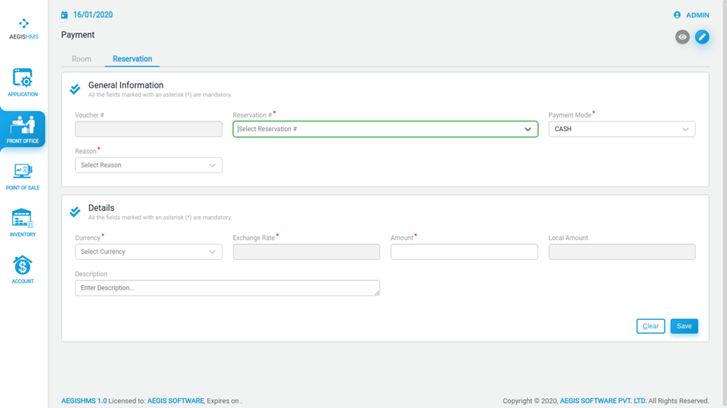
Task: Focus the Enter Description text area
Action: [x=227, y=288]
